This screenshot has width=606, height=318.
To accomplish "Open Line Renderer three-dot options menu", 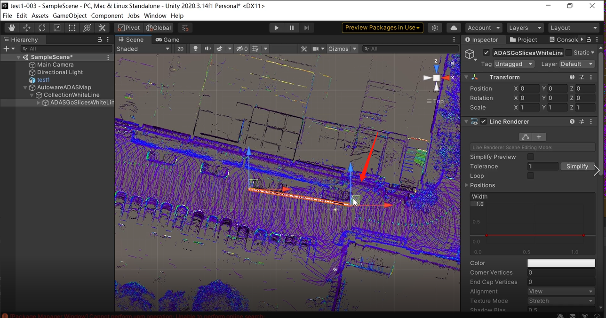I will pyautogui.click(x=591, y=121).
